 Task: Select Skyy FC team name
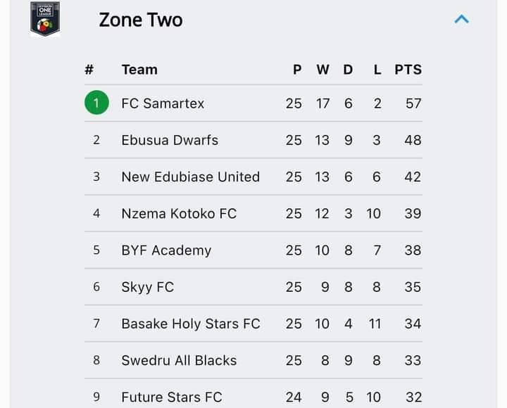148,287
